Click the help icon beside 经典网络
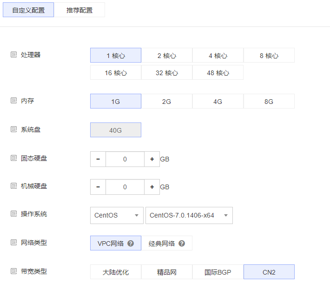This screenshot has height=282, width=330. [x=182, y=244]
